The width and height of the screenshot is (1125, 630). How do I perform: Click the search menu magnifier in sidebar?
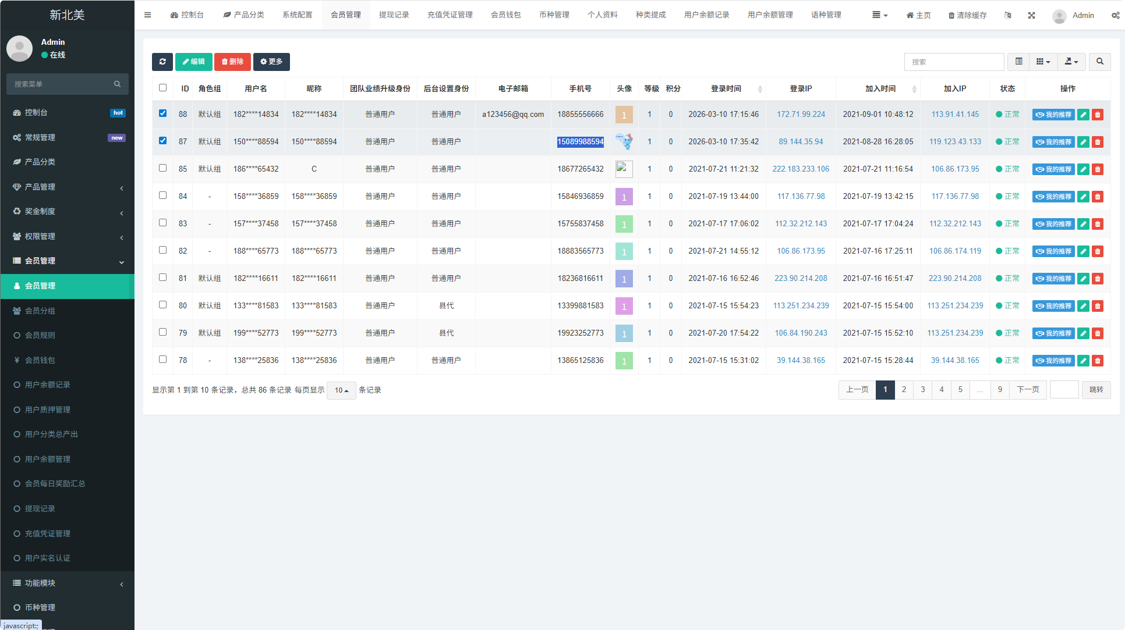pos(117,84)
